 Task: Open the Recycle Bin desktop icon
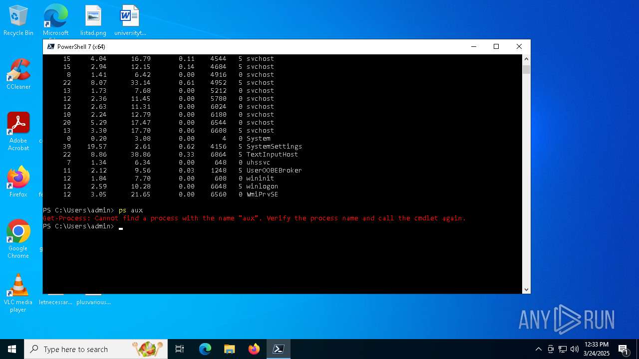pos(18,21)
